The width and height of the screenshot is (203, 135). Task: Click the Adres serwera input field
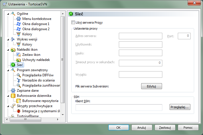pos(141,36)
